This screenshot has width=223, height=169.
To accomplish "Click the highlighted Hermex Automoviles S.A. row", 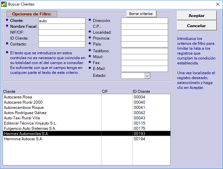I will (x=26, y=134).
